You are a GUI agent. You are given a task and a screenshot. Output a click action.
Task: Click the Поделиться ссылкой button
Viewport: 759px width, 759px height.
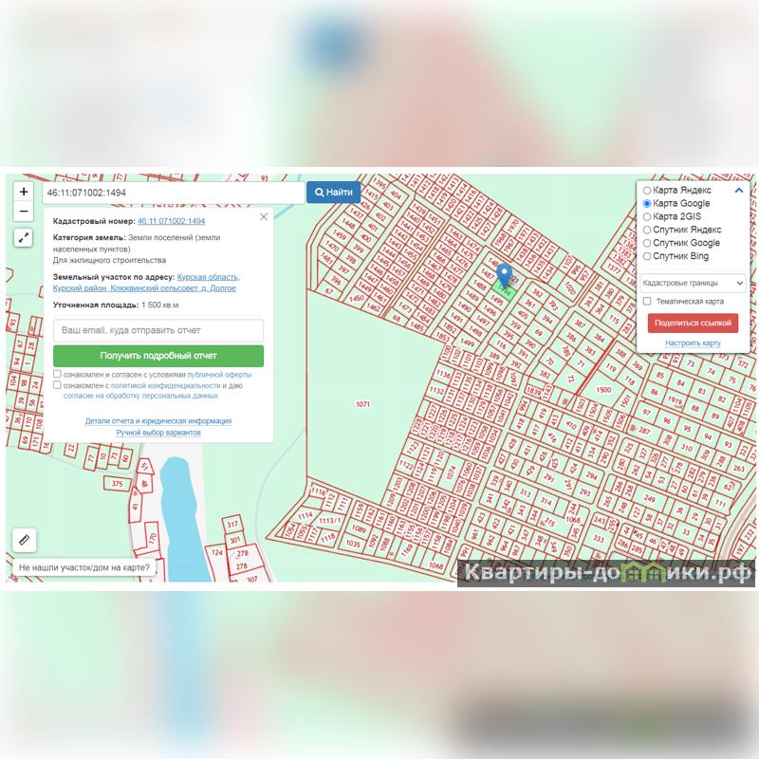pos(693,323)
